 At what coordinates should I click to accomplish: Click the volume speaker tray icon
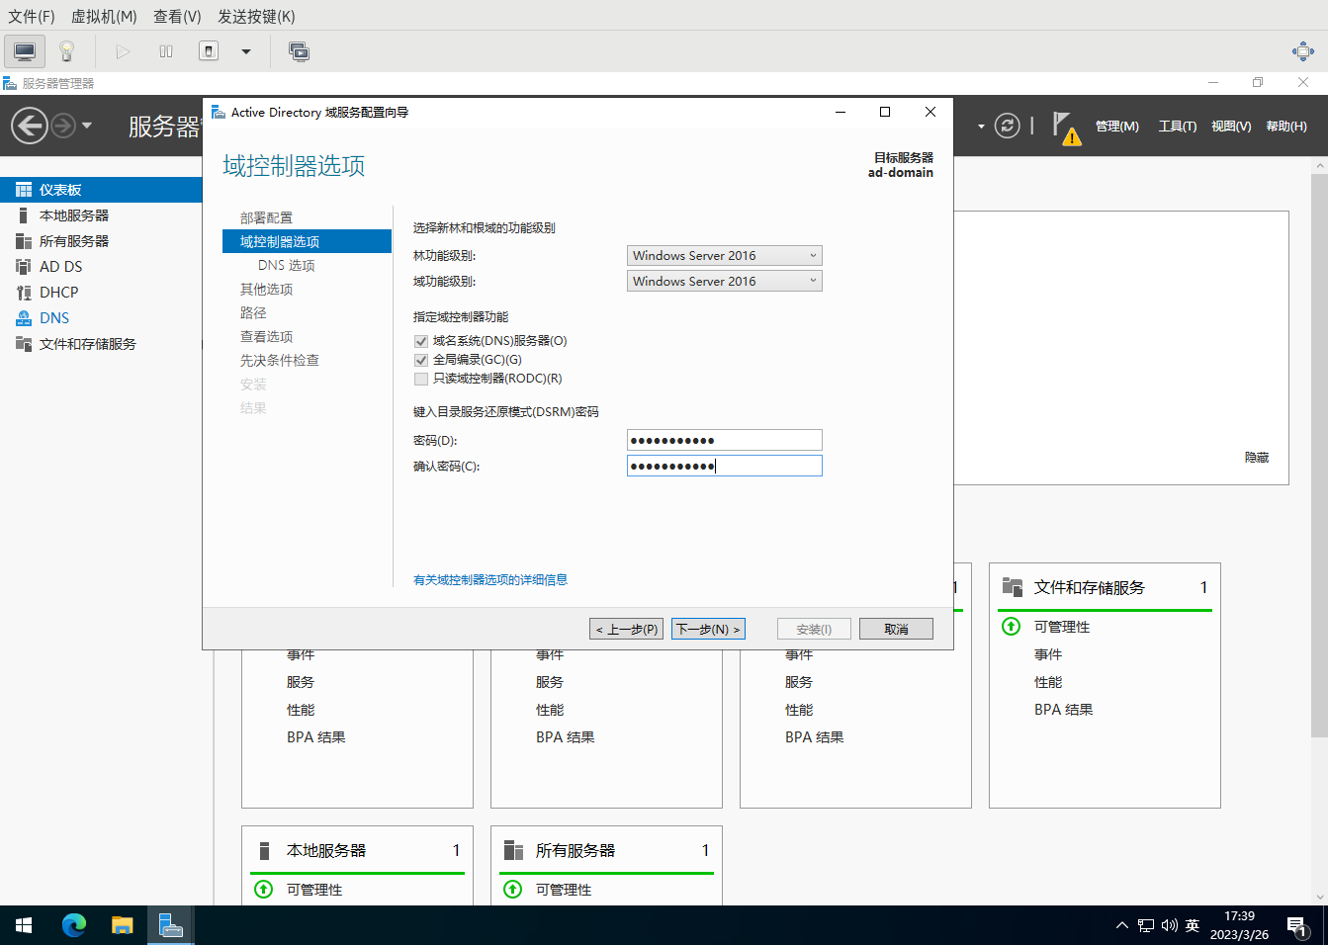click(1170, 925)
